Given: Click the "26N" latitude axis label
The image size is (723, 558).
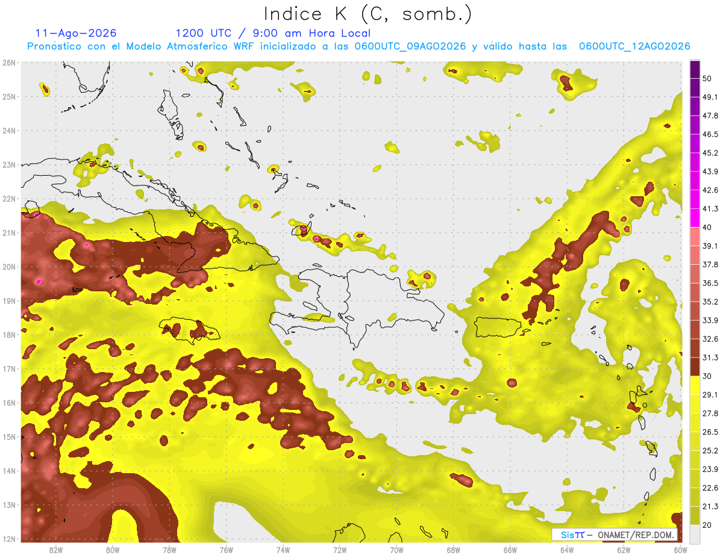Looking at the screenshot, I should click(x=8, y=63).
